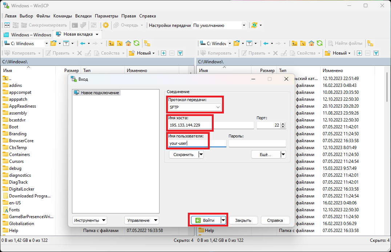The height and width of the screenshot is (252, 391).
Task: Click the left panel back arrow
Action: (x=82, y=43)
